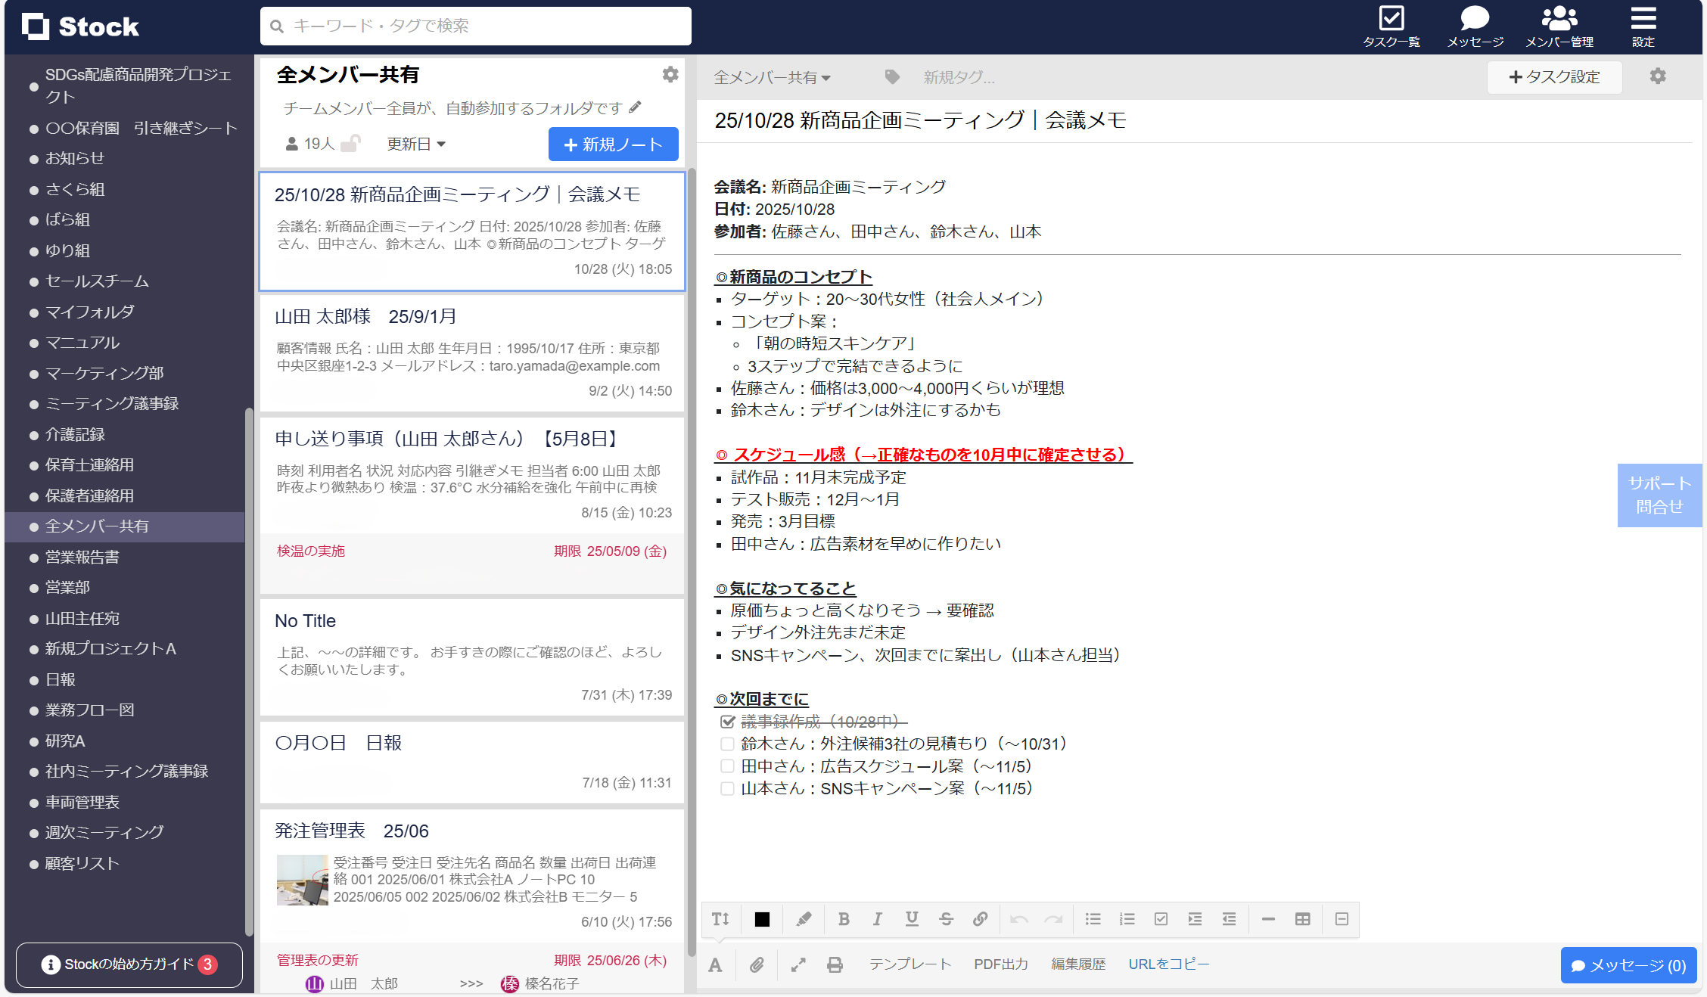Open the 更新日 sort order dropdown

tap(415, 144)
